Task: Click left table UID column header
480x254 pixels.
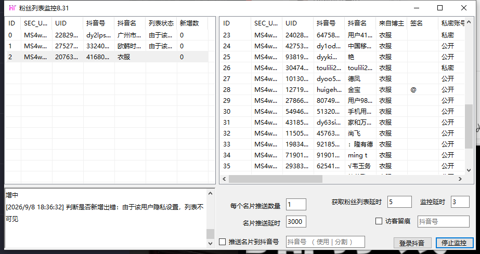Action: (68, 23)
